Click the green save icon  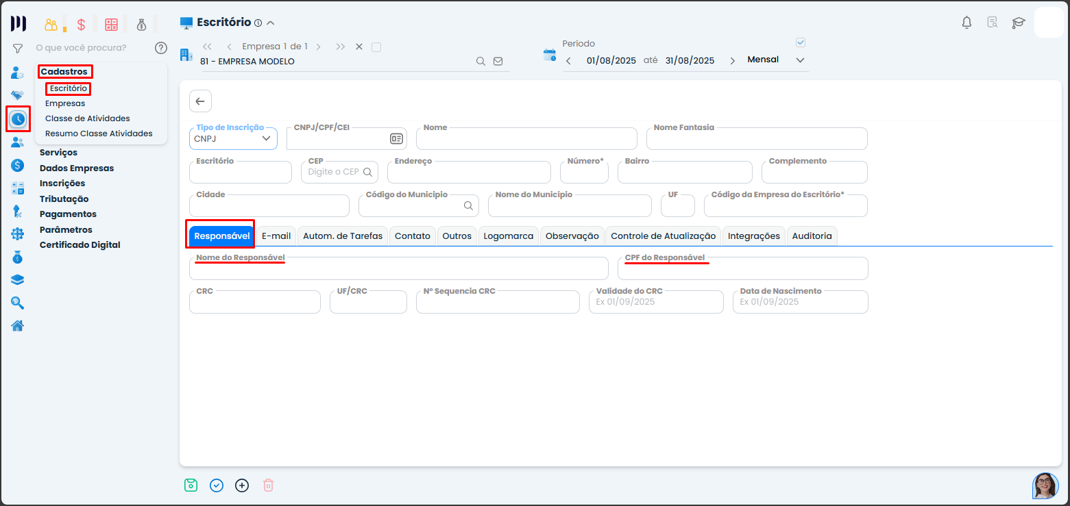point(191,485)
